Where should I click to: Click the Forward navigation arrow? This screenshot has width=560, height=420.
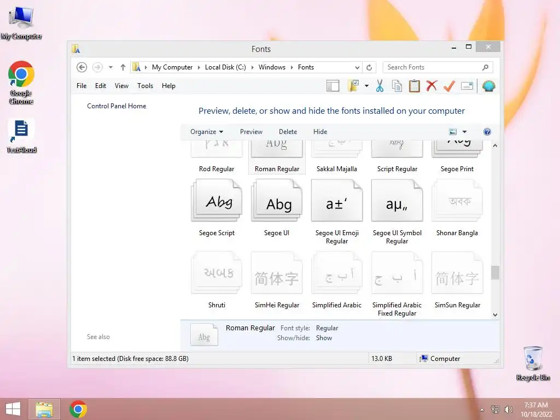click(x=97, y=67)
